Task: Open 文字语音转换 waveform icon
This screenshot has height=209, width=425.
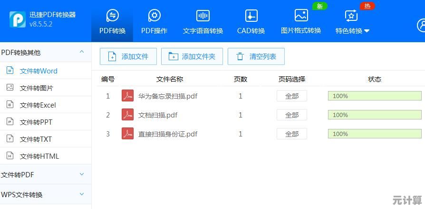Action: [203, 16]
